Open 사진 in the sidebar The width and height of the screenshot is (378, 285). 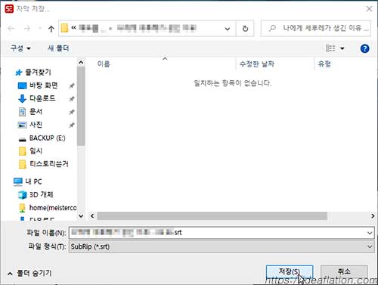(30, 125)
